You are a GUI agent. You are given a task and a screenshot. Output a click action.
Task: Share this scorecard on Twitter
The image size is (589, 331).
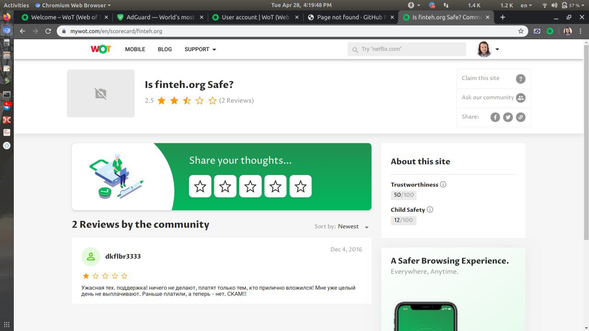[x=508, y=117]
